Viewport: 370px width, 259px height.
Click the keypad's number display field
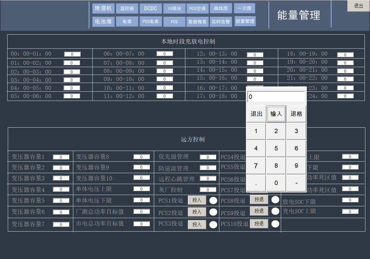coord(276,97)
